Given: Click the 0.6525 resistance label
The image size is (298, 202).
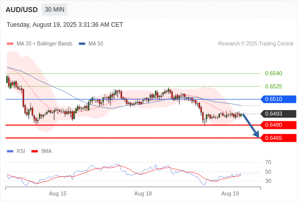Looking at the screenshot, I should tap(273, 86).
